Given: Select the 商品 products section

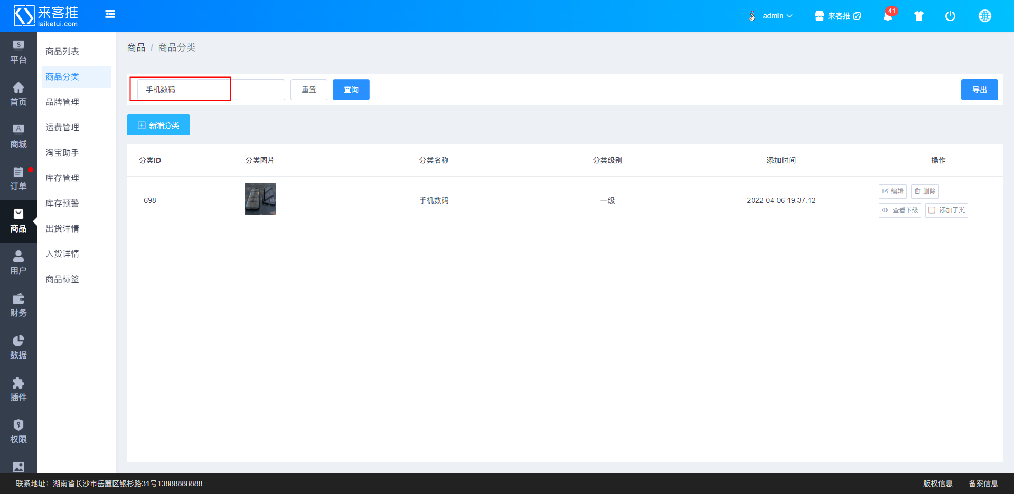Looking at the screenshot, I should [18, 221].
